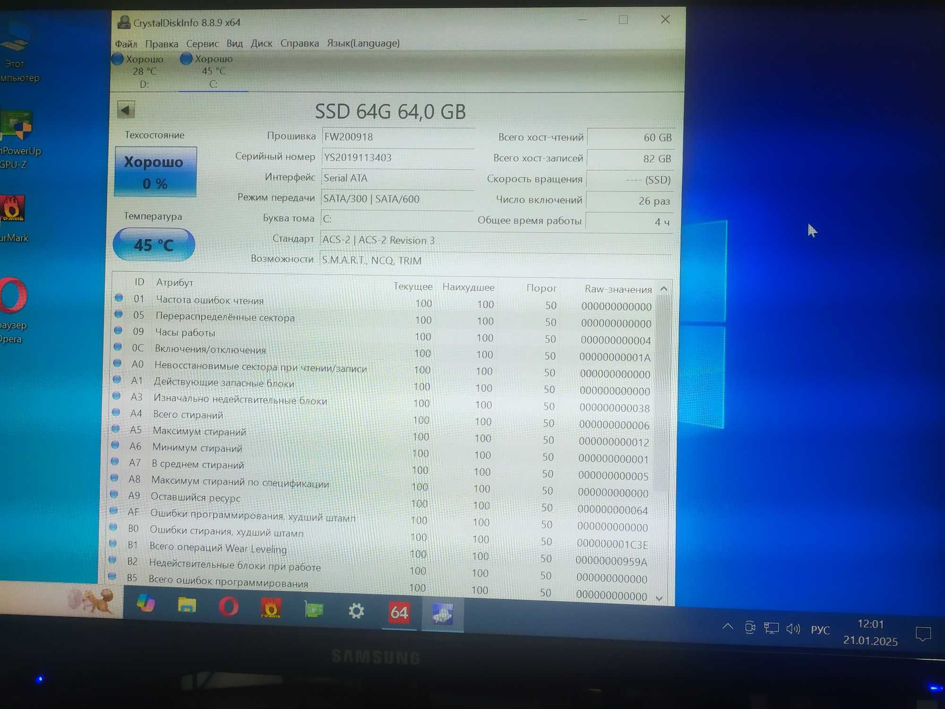Open the FurMark taskbar icon

tap(271, 608)
